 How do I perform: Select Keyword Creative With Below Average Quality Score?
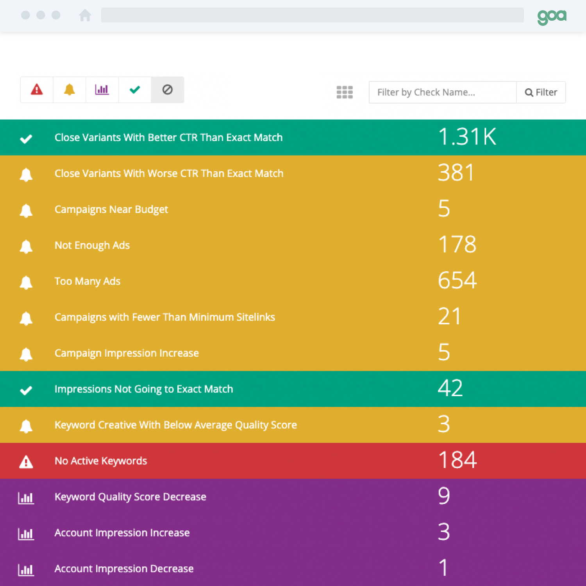coord(176,425)
